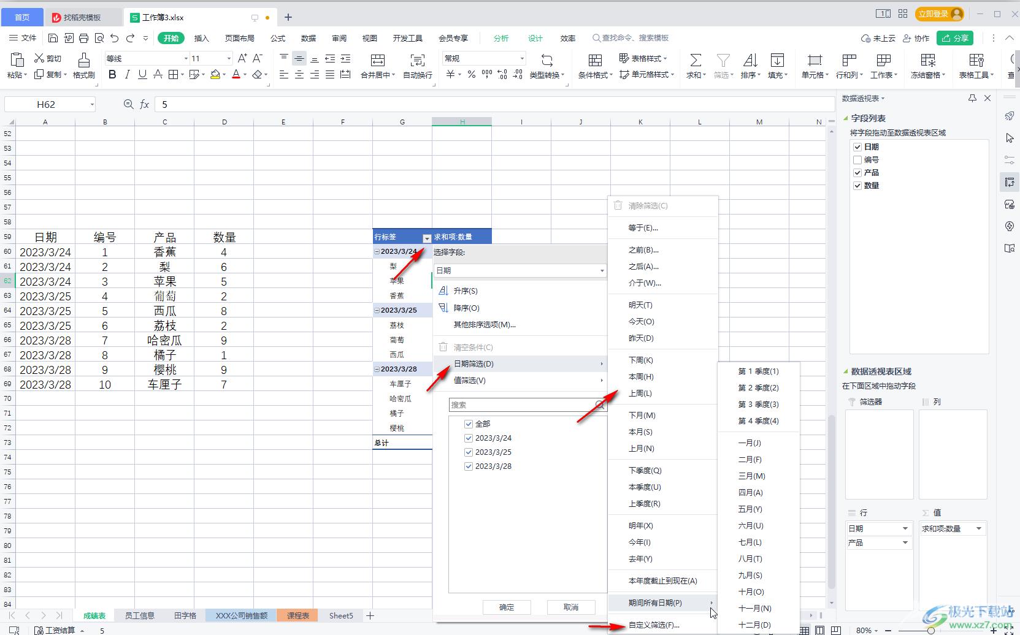Toggle italic formatting
The width and height of the screenshot is (1020, 635).
(x=127, y=75)
